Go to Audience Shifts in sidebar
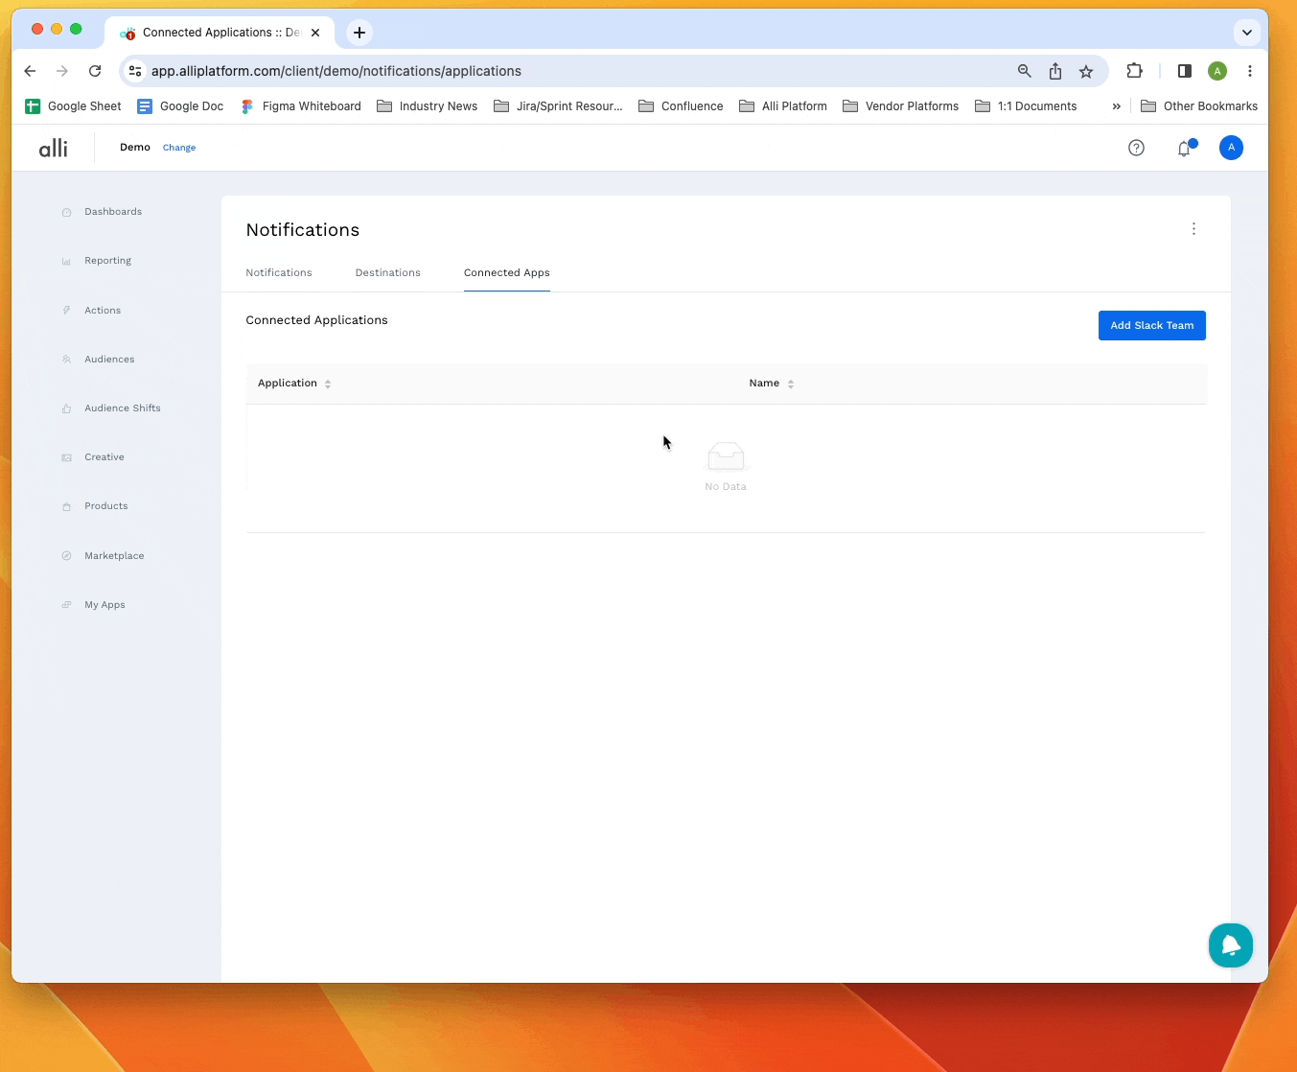The width and height of the screenshot is (1297, 1072). point(122,408)
